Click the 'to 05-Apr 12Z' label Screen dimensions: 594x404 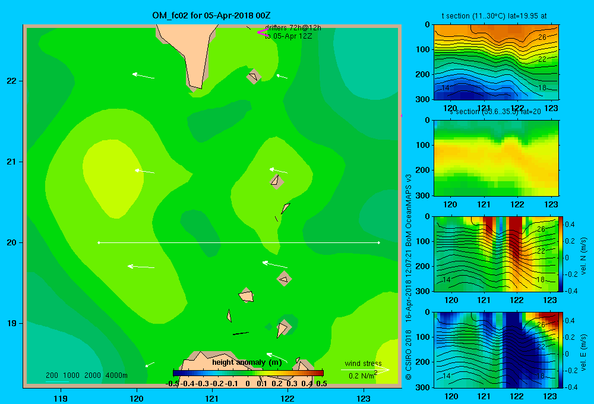pos(288,36)
